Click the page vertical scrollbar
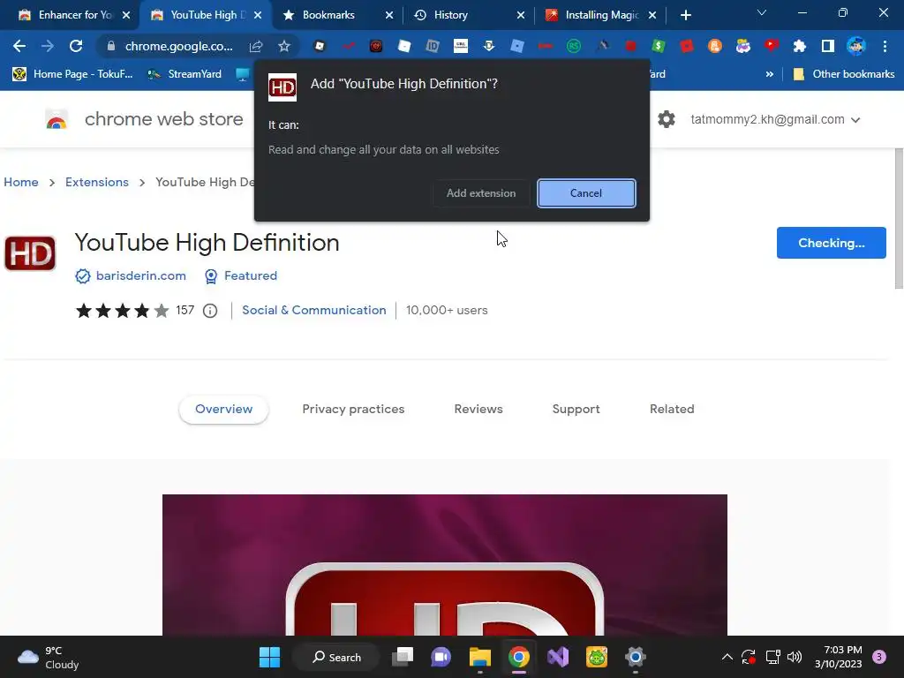The width and height of the screenshot is (904, 678). click(898, 219)
